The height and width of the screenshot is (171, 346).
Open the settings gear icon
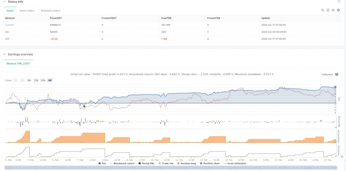338,10
